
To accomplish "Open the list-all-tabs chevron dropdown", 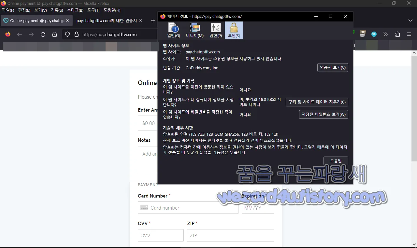I will (x=411, y=21).
